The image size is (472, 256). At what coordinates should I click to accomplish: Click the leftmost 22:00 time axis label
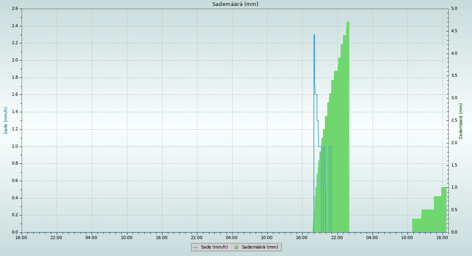point(56,237)
